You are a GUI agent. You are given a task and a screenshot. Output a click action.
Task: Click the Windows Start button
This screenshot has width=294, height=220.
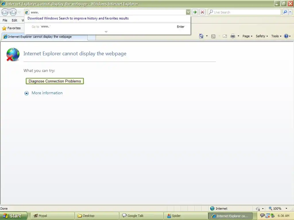(13, 216)
